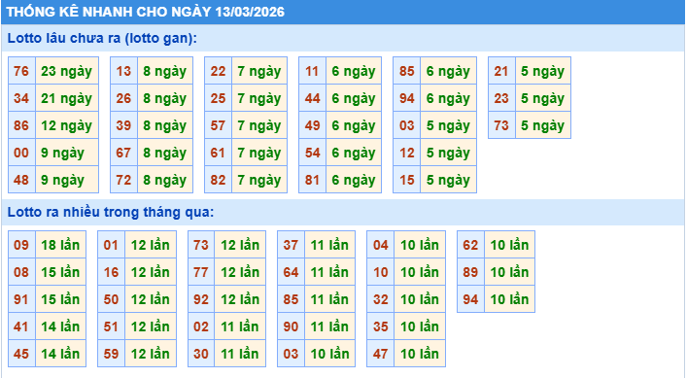Click '6 ngày' beside number 94
Screen dimensions: 687x378
[448, 98]
